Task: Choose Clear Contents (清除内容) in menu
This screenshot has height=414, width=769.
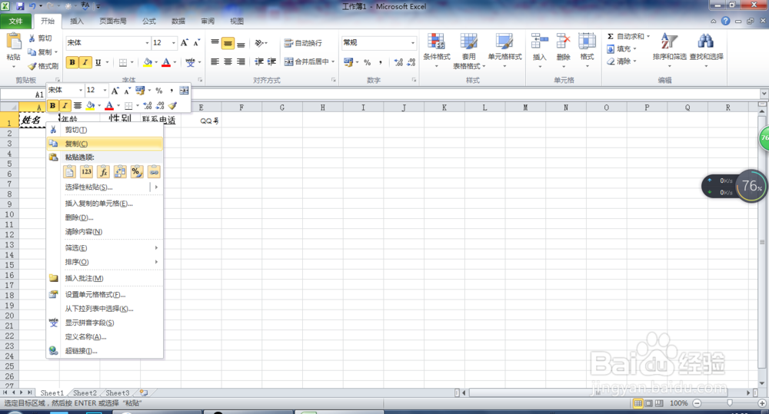Action: click(x=105, y=232)
